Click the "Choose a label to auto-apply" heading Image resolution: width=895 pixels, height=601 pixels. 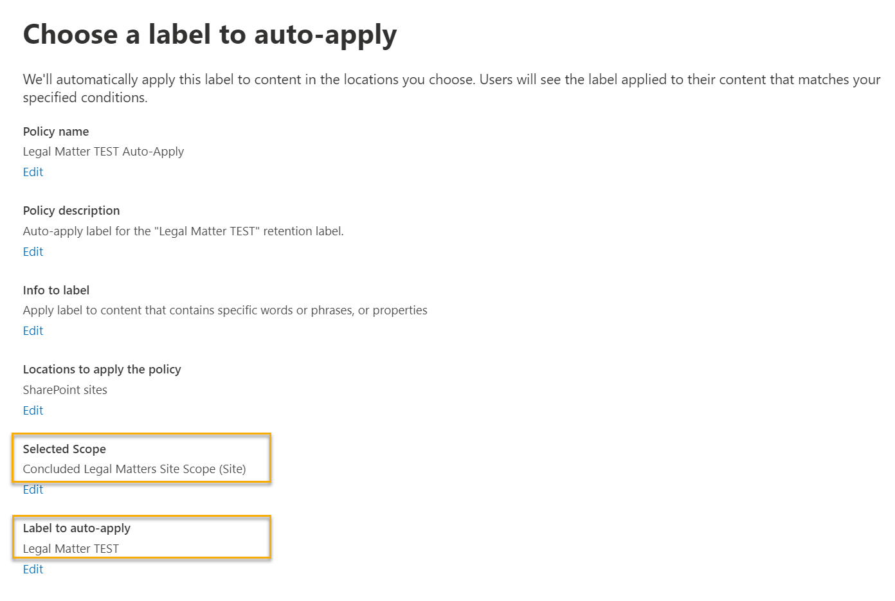click(210, 35)
